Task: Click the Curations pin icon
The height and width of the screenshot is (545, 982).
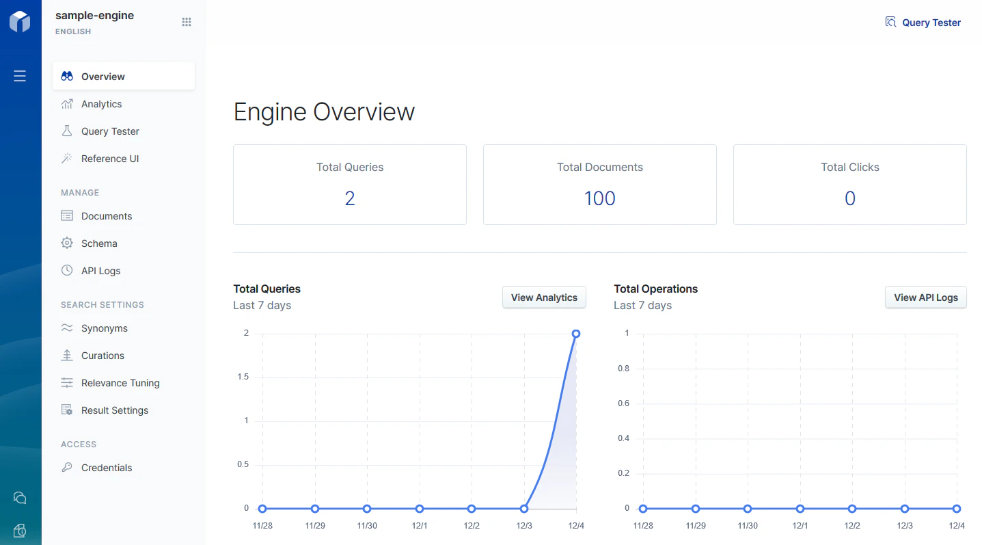Action: (x=67, y=356)
